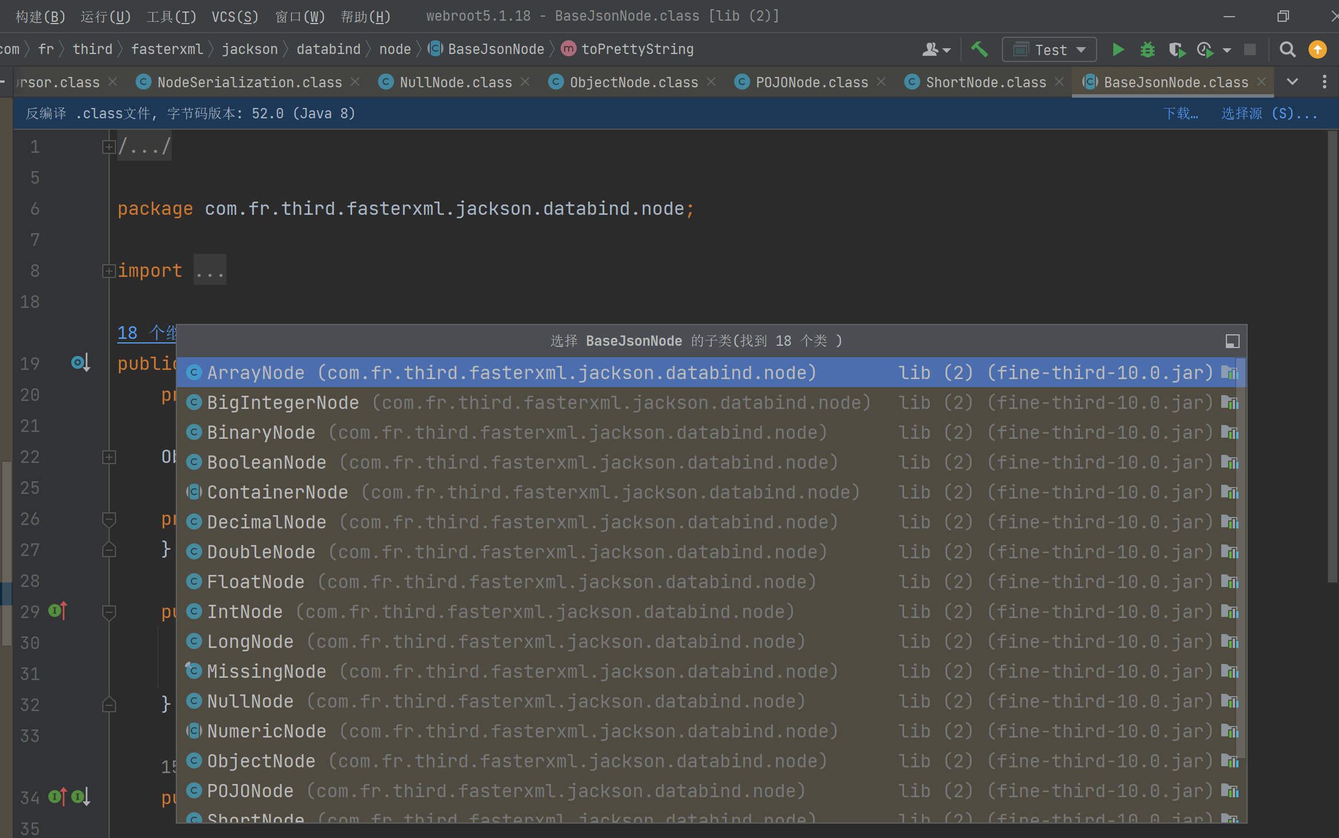Viewport: 1339px width, 838px height.
Task: Switch to ObjectNode.class tab
Action: point(632,83)
